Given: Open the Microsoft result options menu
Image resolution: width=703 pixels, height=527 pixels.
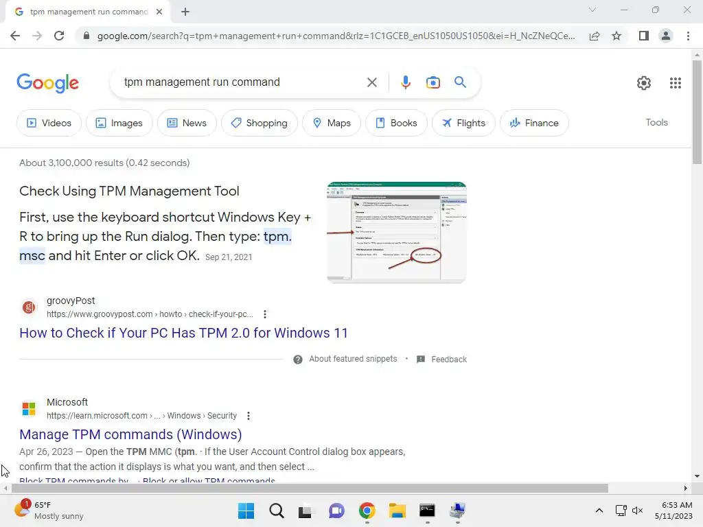Looking at the screenshot, I should click(249, 416).
